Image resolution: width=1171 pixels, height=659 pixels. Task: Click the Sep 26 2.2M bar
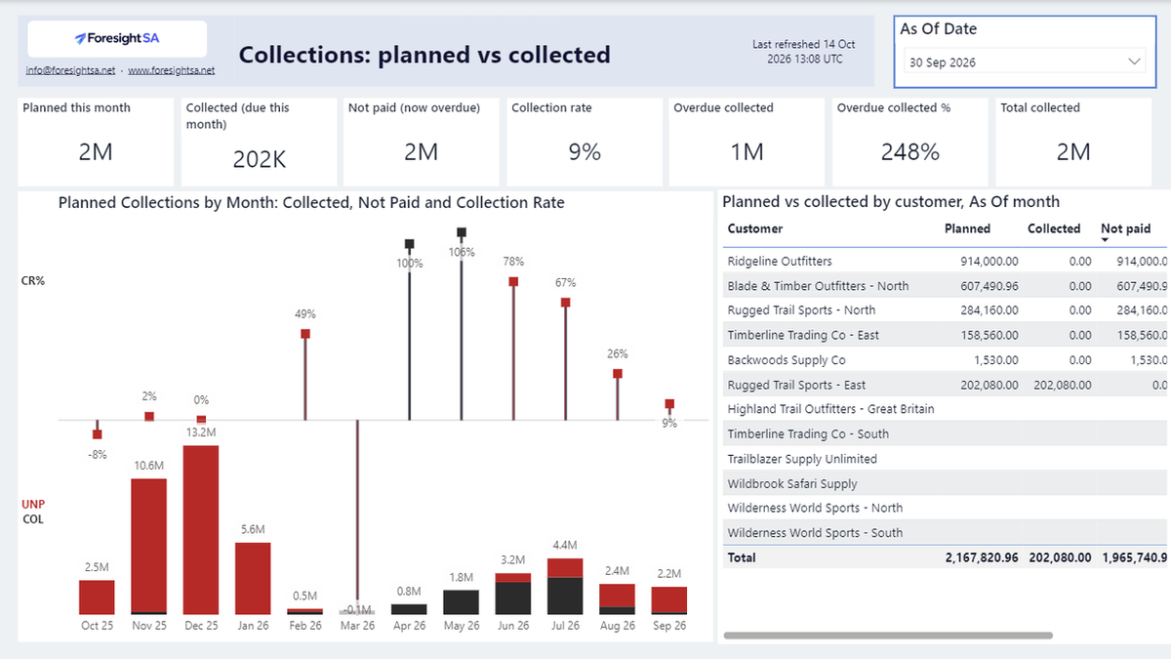(668, 599)
